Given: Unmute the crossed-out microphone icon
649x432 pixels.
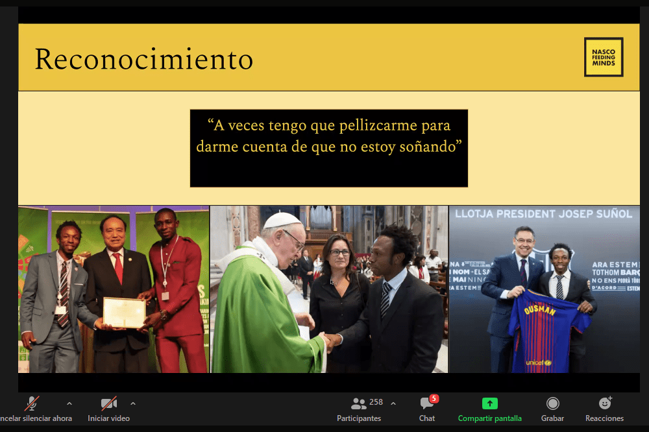Looking at the screenshot, I should coord(32,403).
